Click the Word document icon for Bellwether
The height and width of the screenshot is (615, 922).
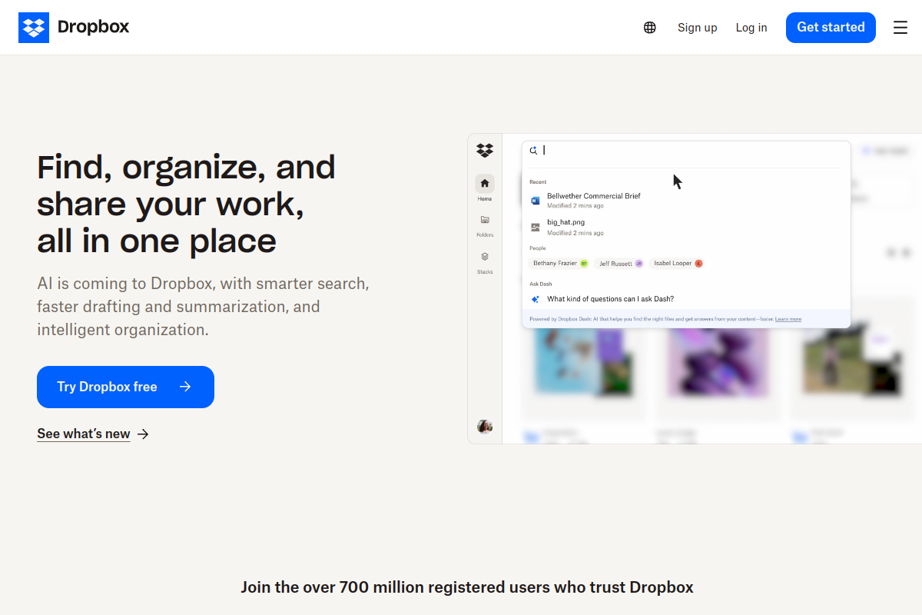[x=536, y=201]
